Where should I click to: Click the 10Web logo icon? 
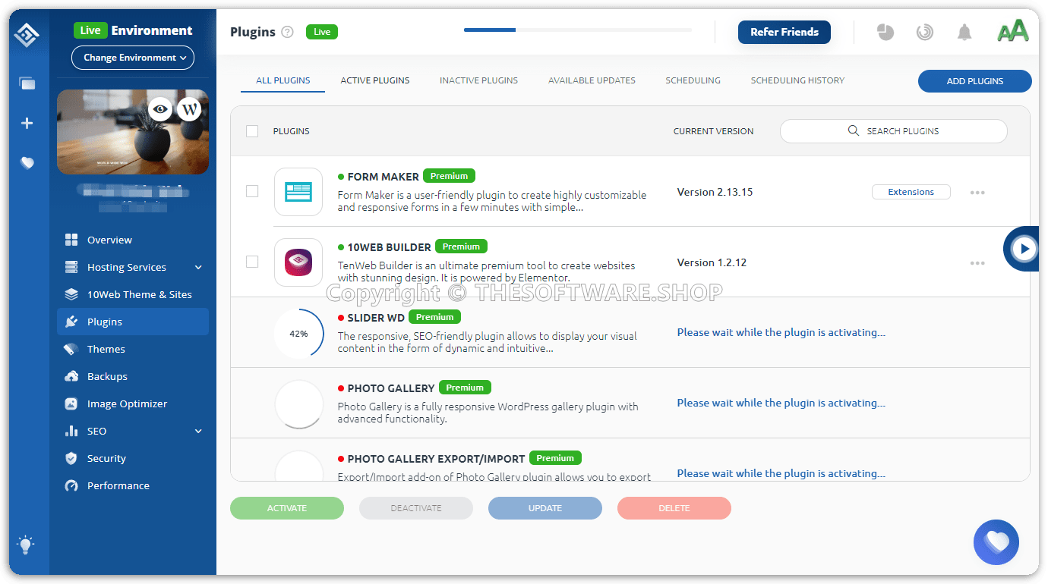click(27, 35)
